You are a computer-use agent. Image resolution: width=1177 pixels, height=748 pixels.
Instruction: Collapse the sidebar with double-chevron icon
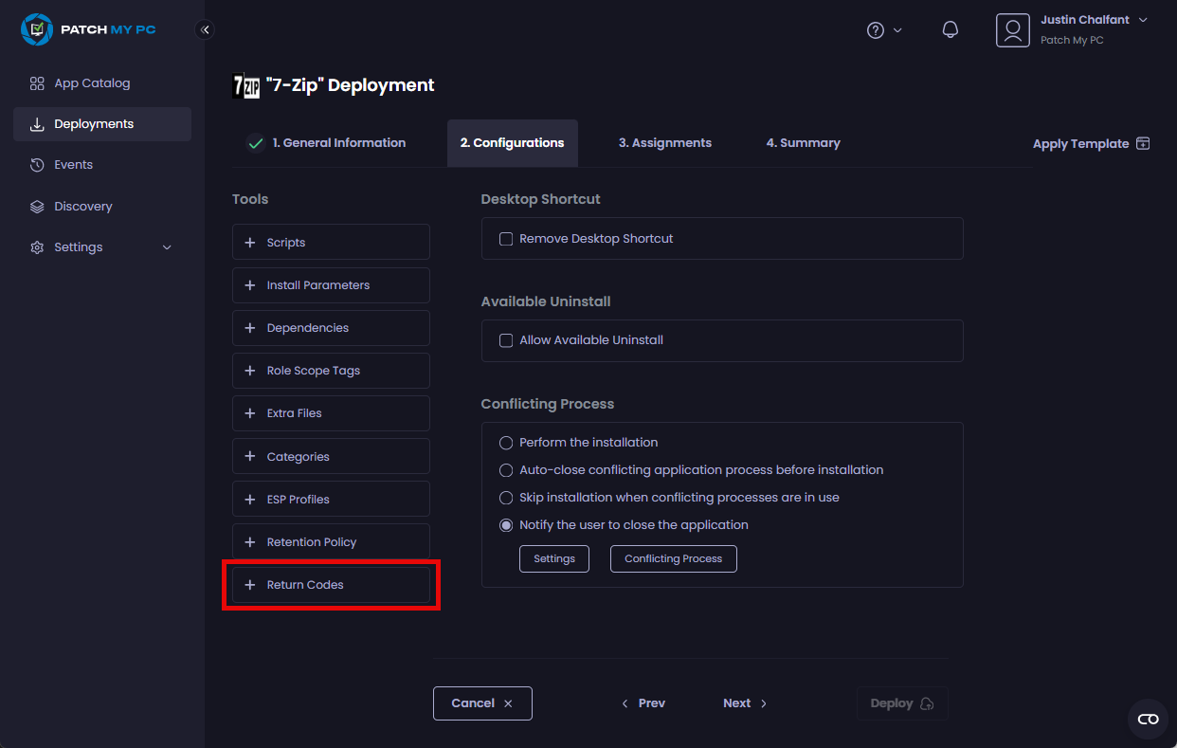coord(205,30)
